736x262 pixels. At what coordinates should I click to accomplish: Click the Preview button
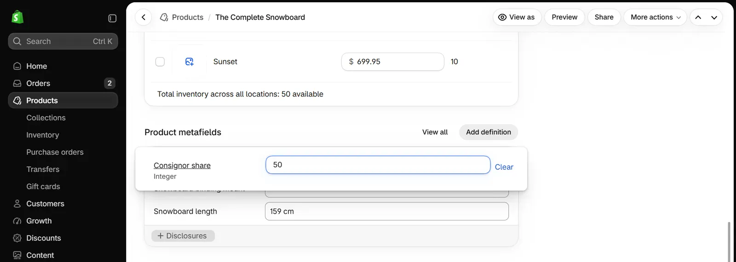[564, 17]
